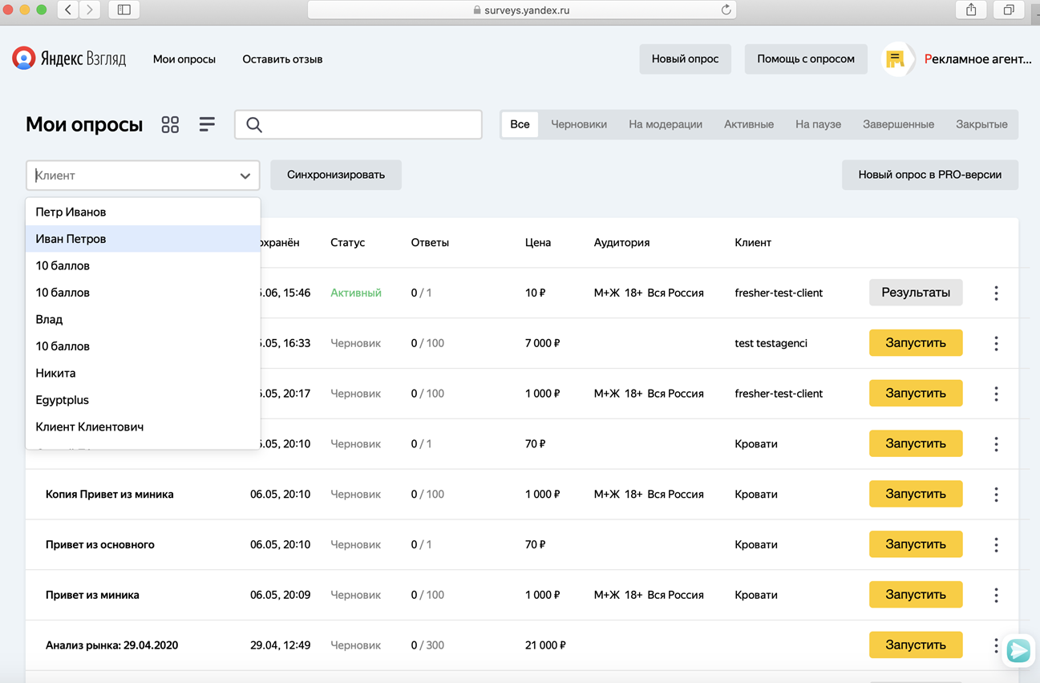Open the Рекламное агент... account menu
The height and width of the screenshot is (683, 1040).
(977, 59)
